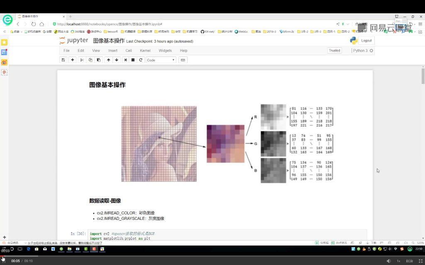Open the Widgets menu

(x=165, y=51)
